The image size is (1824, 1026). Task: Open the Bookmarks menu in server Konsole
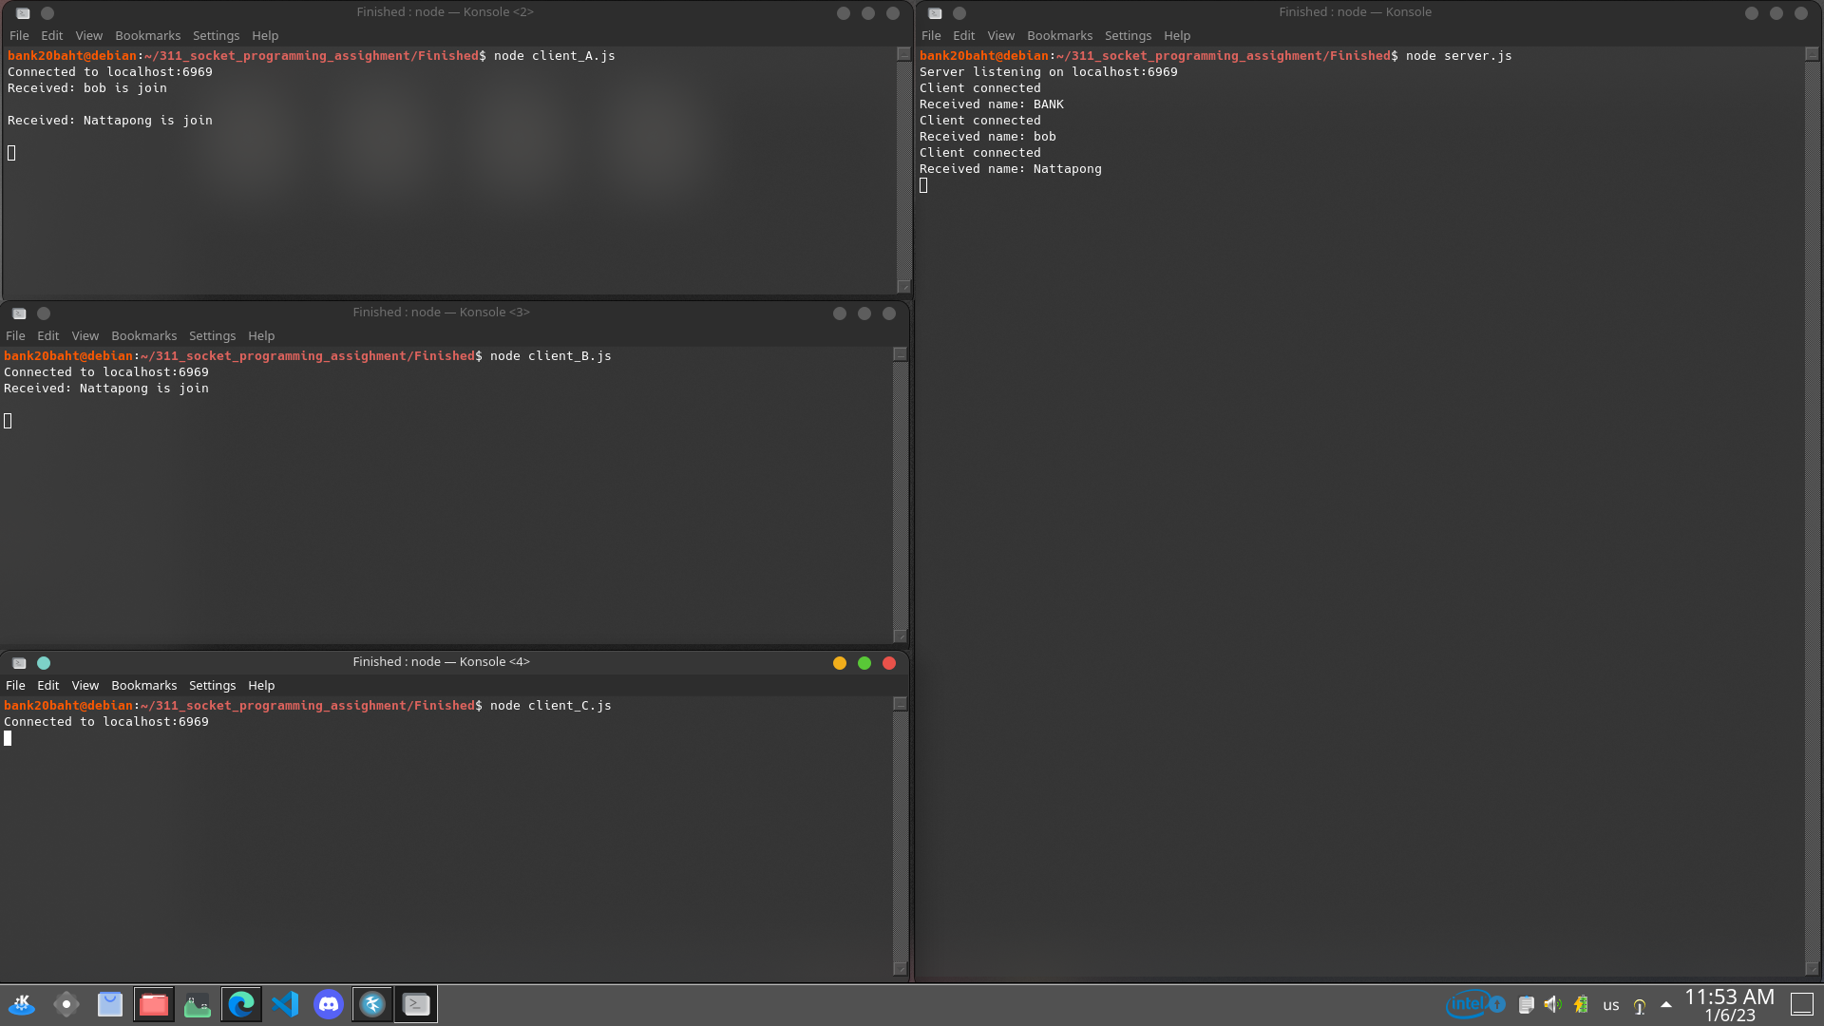(1059, 35)
